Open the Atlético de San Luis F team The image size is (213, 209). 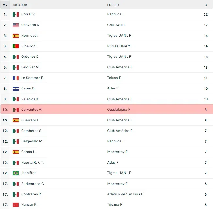[x=125, y=194]
